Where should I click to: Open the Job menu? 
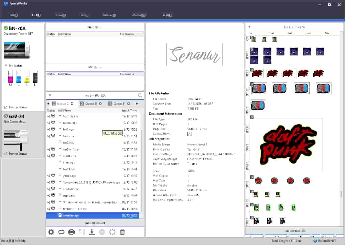84,15
